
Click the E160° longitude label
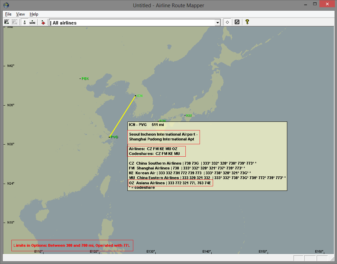click(x=319, y=252)
